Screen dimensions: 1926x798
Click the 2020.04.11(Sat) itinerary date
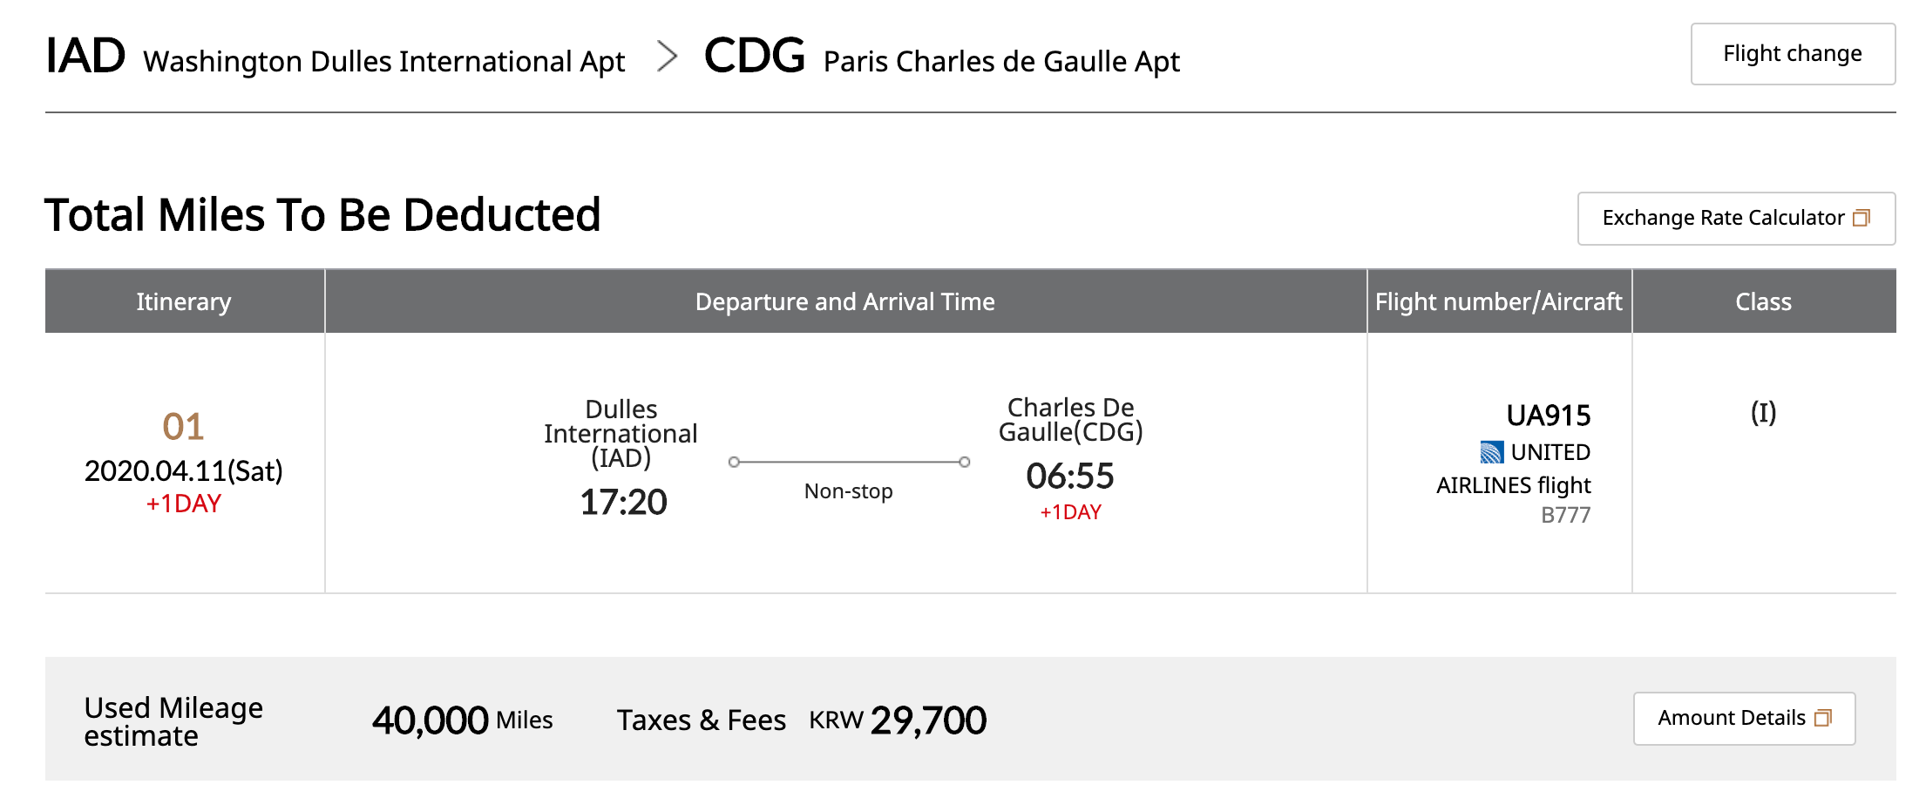pos(184,470)
